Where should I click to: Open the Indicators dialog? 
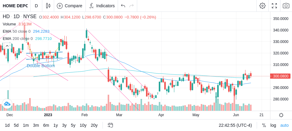coord(102,6)
